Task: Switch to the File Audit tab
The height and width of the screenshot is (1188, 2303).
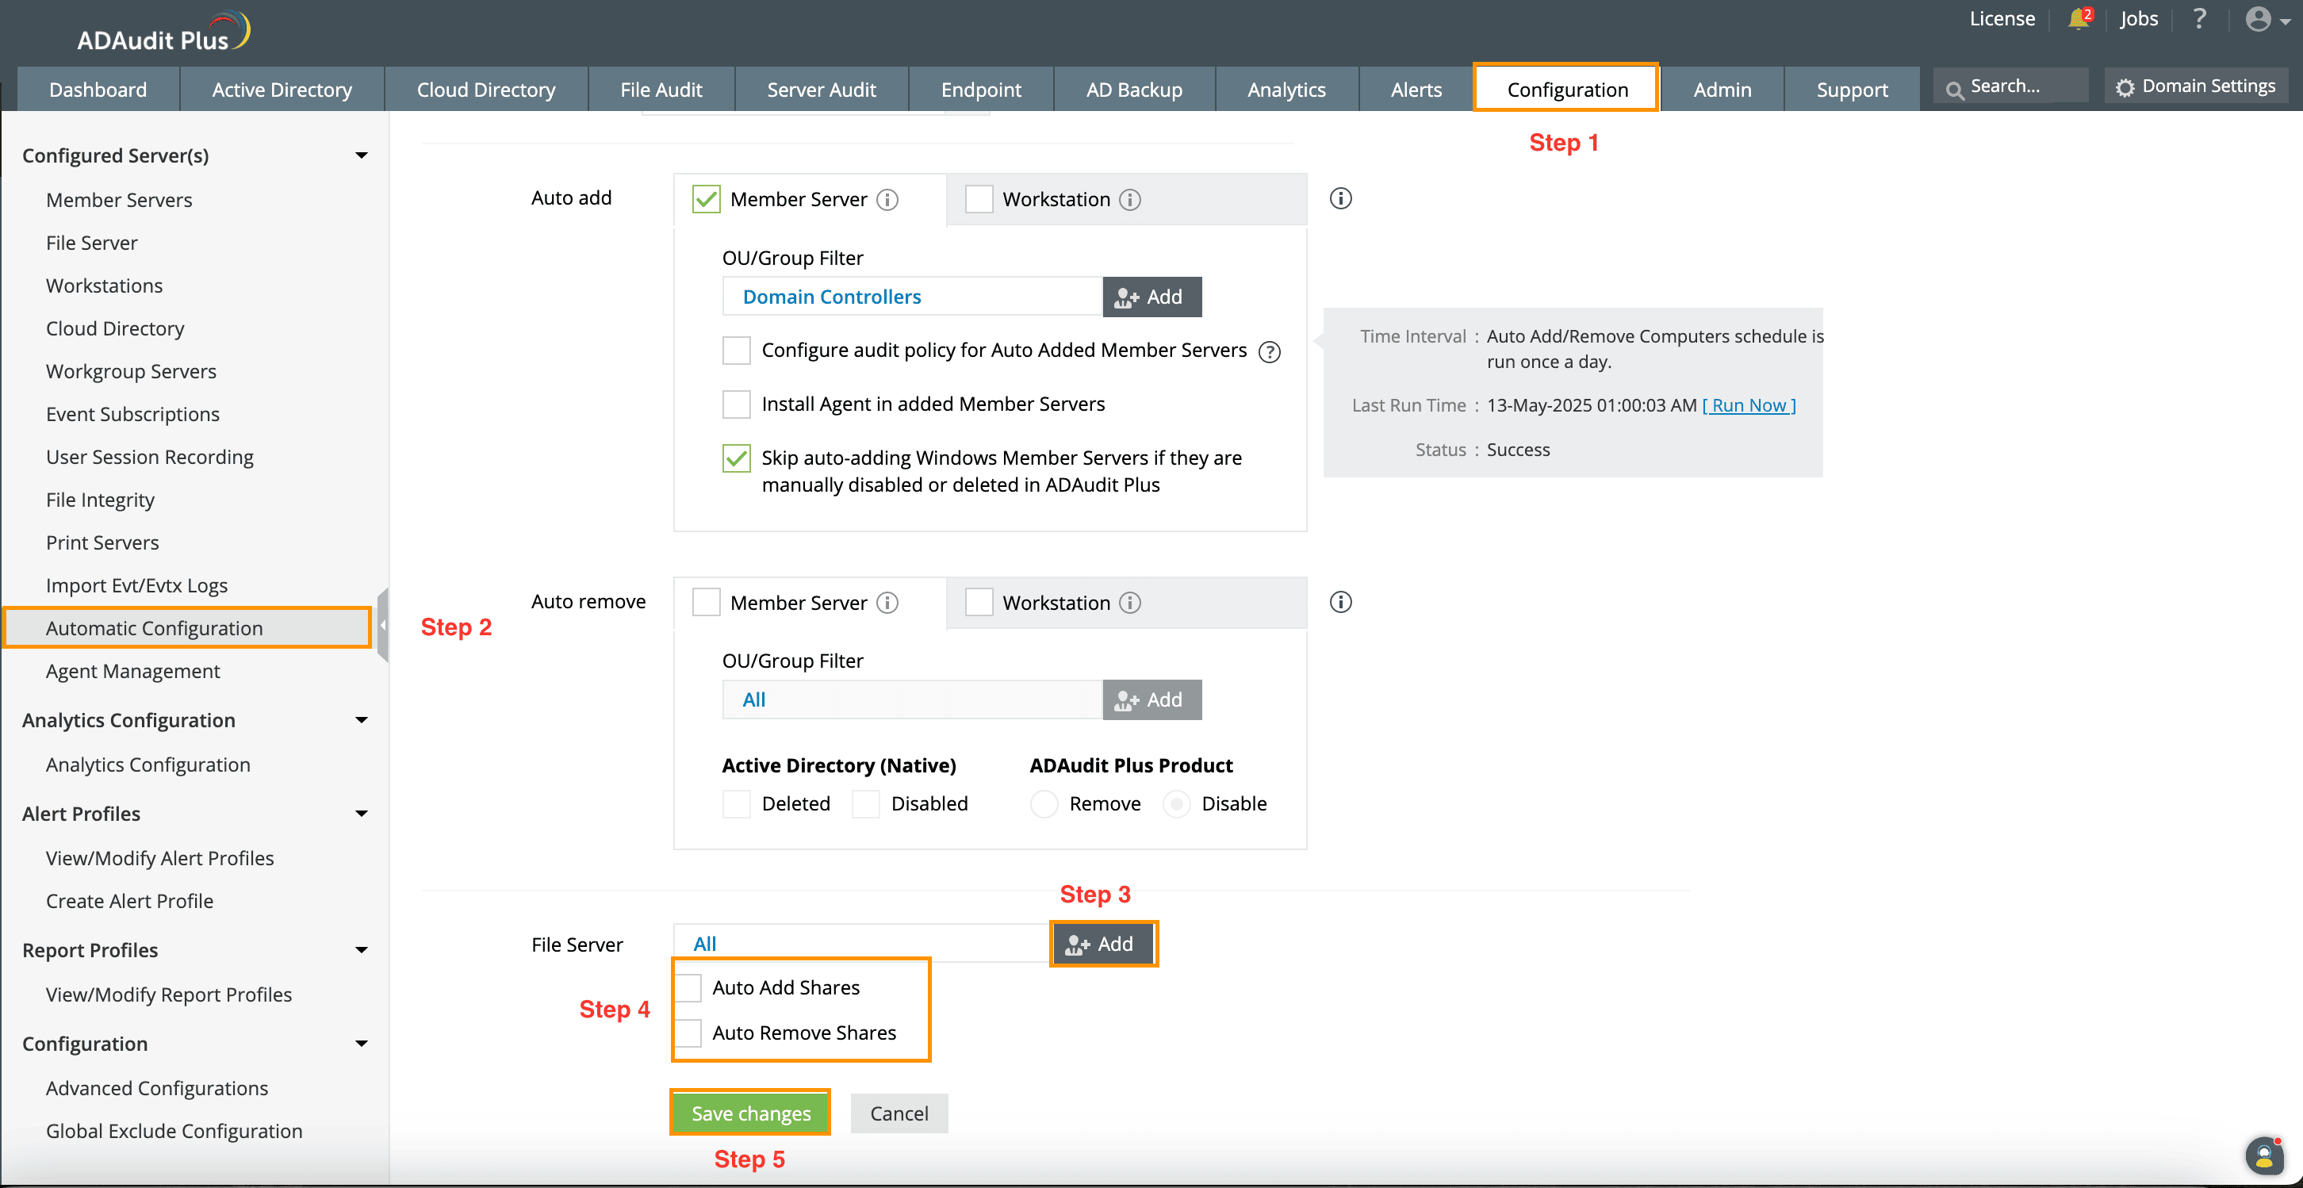Action: pyautogui.click(x=661, y=90)
